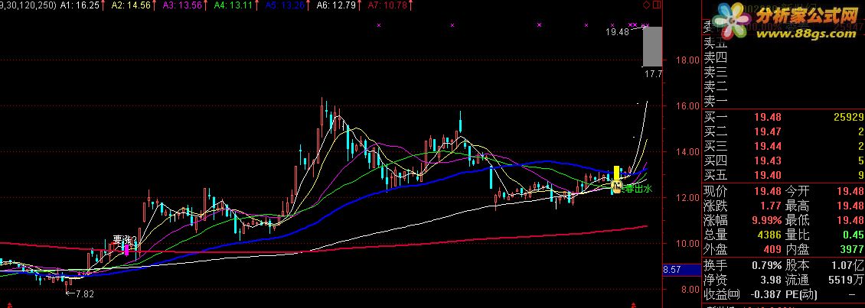Click the 12.00 price axis label
Screen dimensions: 865x308
(x=687, y=197)
